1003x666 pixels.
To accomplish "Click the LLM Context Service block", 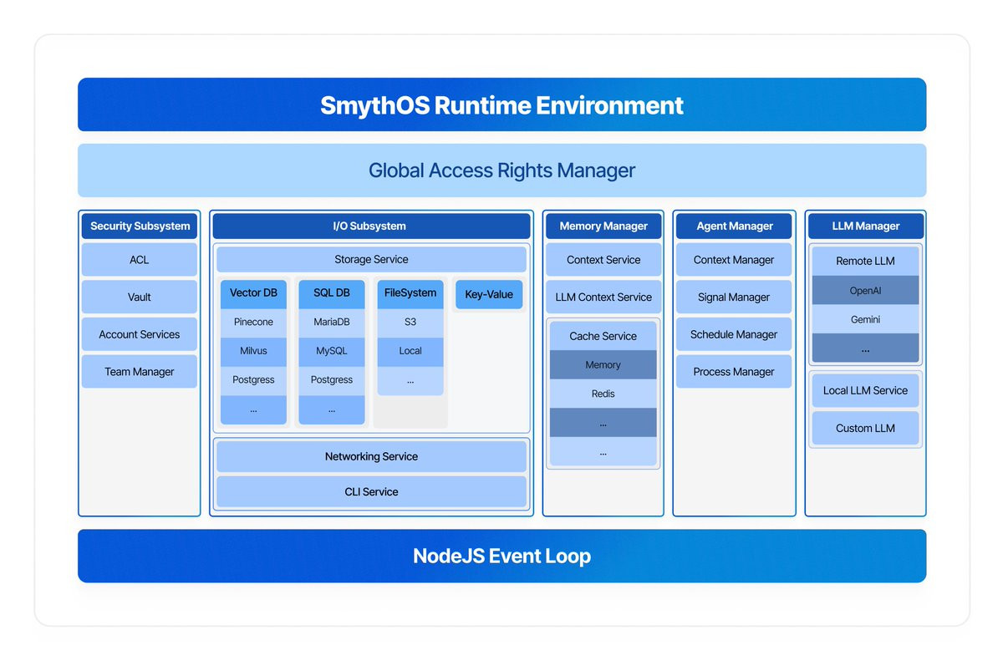I will (603, 297).
